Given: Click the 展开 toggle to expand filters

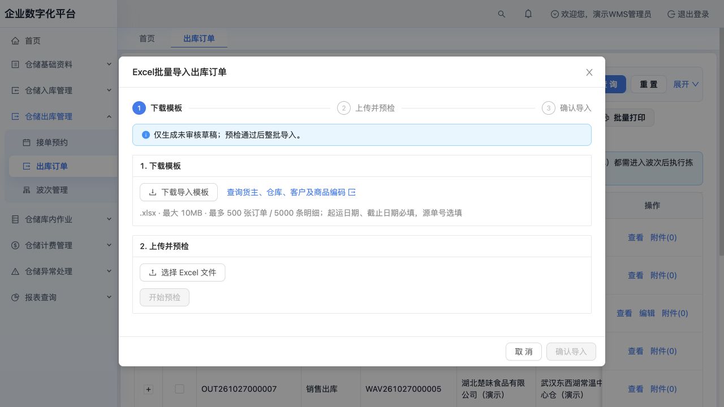Looking at the screenshot, I should 686,84.
